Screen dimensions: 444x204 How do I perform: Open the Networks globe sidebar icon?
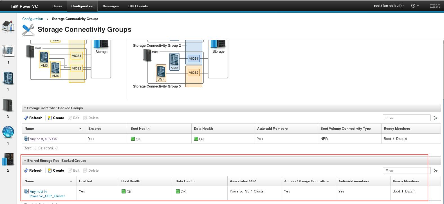8,132
